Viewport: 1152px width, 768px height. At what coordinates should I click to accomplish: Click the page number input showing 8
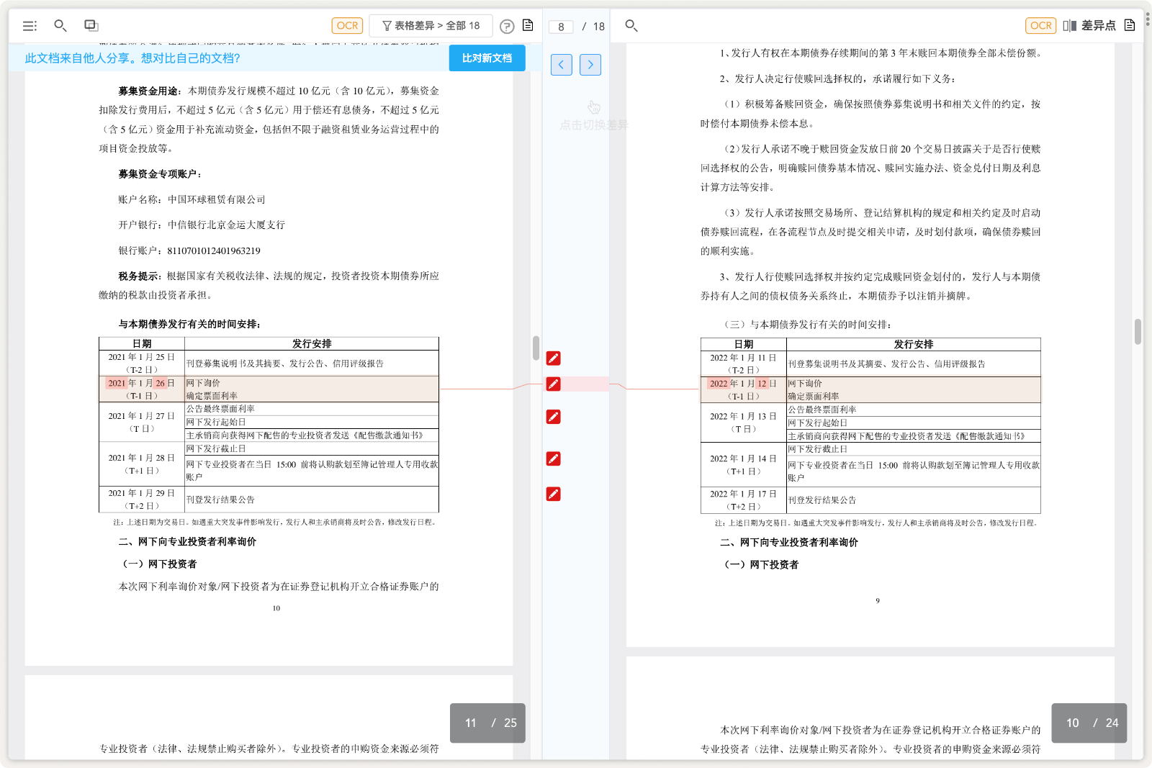[x=560, y=27]
